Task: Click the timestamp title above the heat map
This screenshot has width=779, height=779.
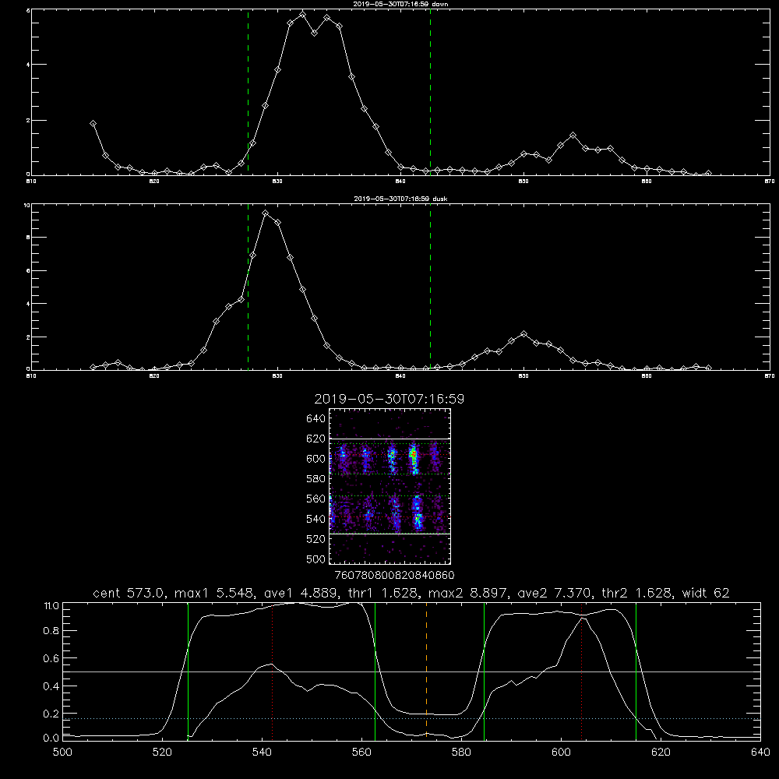Action: [389, 399]
